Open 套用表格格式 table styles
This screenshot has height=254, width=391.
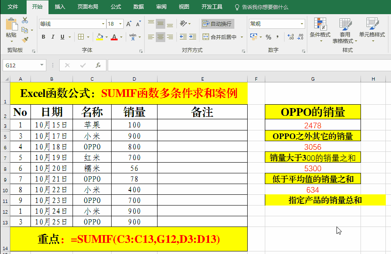point(345,30)
